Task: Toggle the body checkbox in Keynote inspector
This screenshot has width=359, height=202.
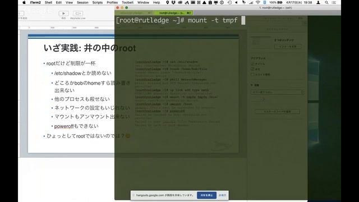Action: pos(252,69)
